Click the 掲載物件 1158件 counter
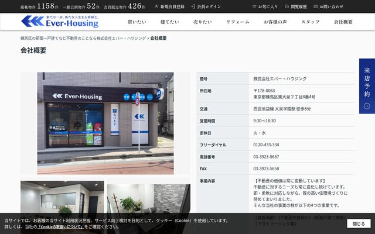The height and width of the screenshot is (234, 375). point(39,6)
